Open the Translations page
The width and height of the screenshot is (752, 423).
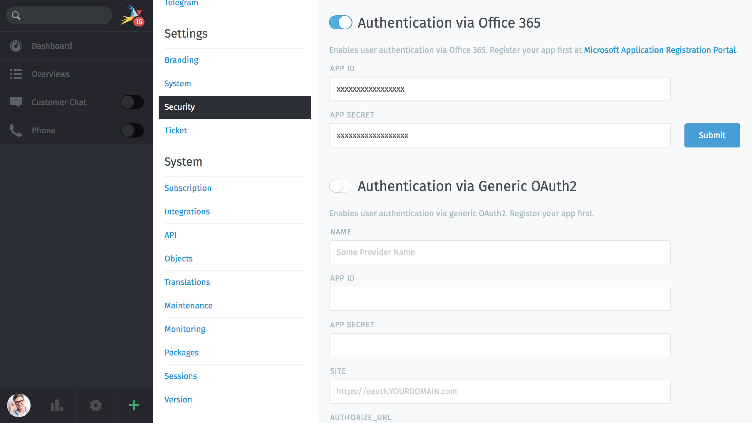tap(187, 282)
